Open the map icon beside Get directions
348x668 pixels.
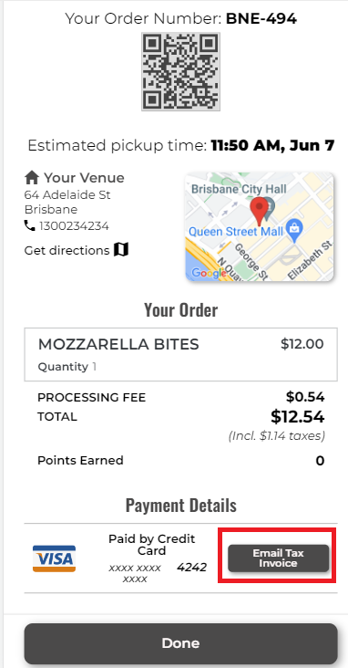click(x=121, y=250)
